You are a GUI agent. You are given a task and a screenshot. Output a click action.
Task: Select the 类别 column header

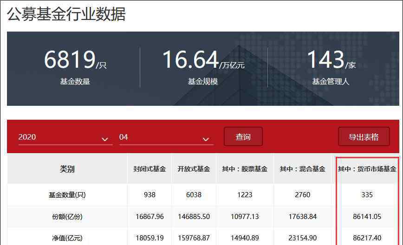[x=67, y=169]
